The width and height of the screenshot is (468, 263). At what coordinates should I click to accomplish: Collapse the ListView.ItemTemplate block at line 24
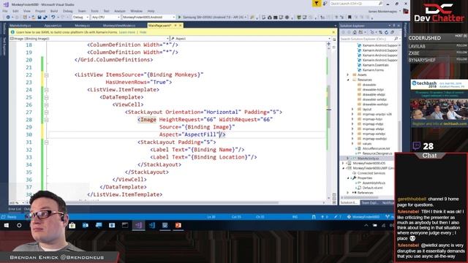pyautogui.click(x=46, y=90)
